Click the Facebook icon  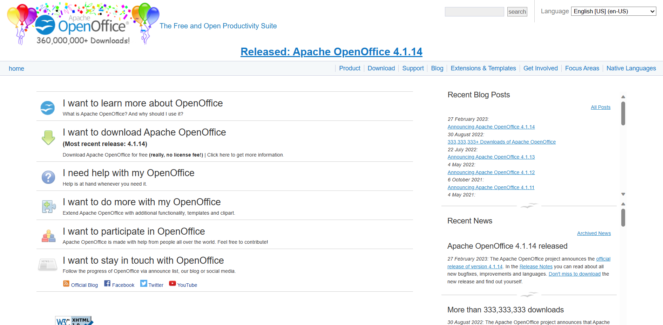pos(107,283)
